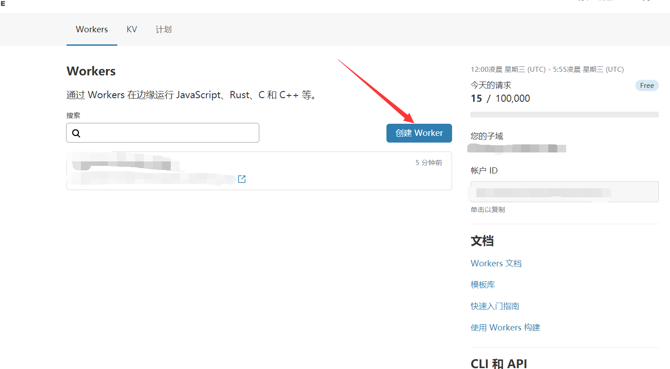Viewport: 670px width, 369px height.
Task: Click the 15 / 100,000 request count
Action: pos(500,99)
